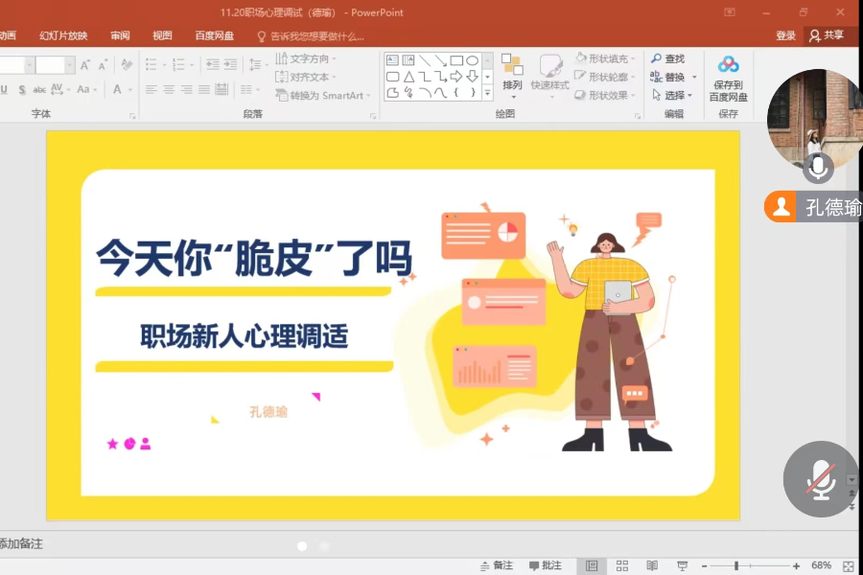Switch to slide sorter view

(621, 565)
